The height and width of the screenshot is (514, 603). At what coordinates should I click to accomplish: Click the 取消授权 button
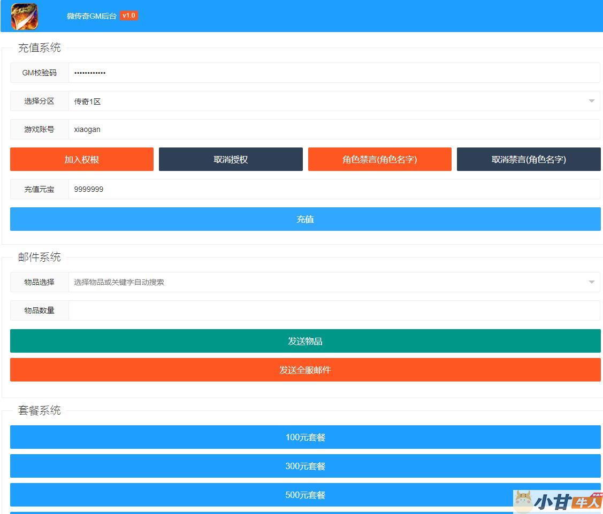[231, 159]
